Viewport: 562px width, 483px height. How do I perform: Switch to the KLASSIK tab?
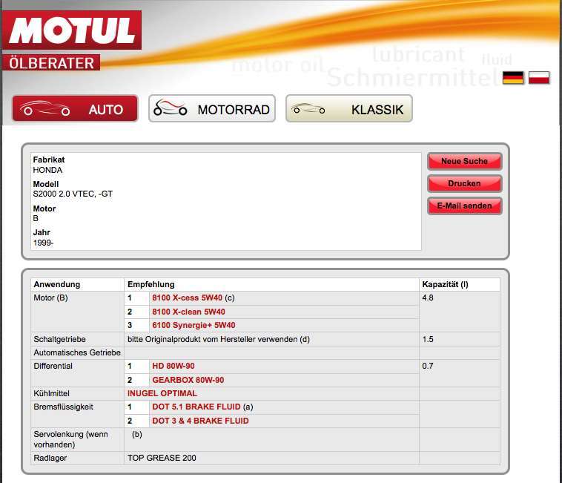coord(348,109)
